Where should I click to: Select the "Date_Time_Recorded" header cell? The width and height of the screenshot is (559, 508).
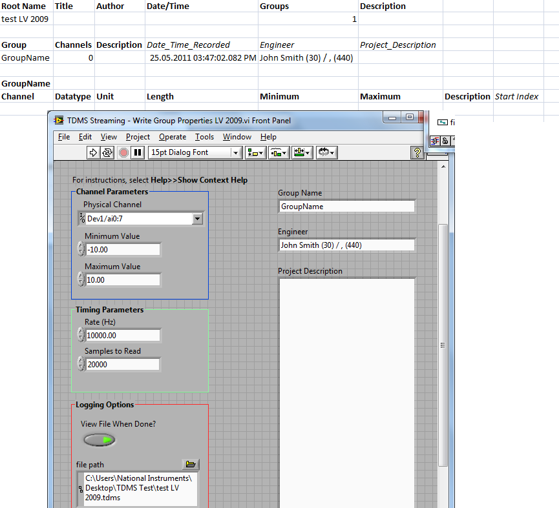[x=202, y=45]
